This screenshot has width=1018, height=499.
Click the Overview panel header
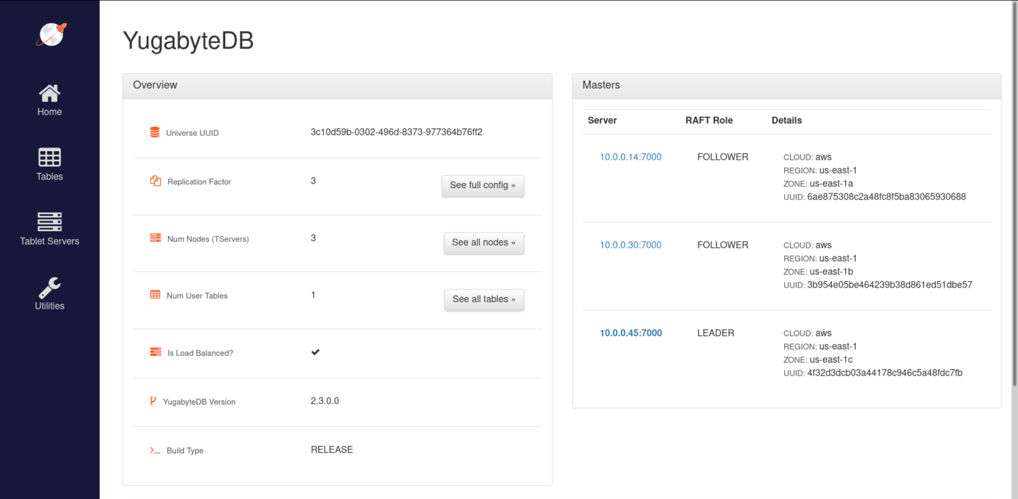(337, 85)
